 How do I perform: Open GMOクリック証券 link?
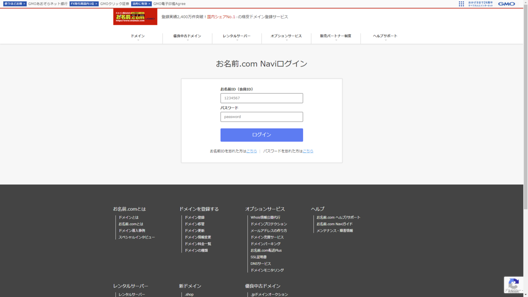(x=114, y=4)
